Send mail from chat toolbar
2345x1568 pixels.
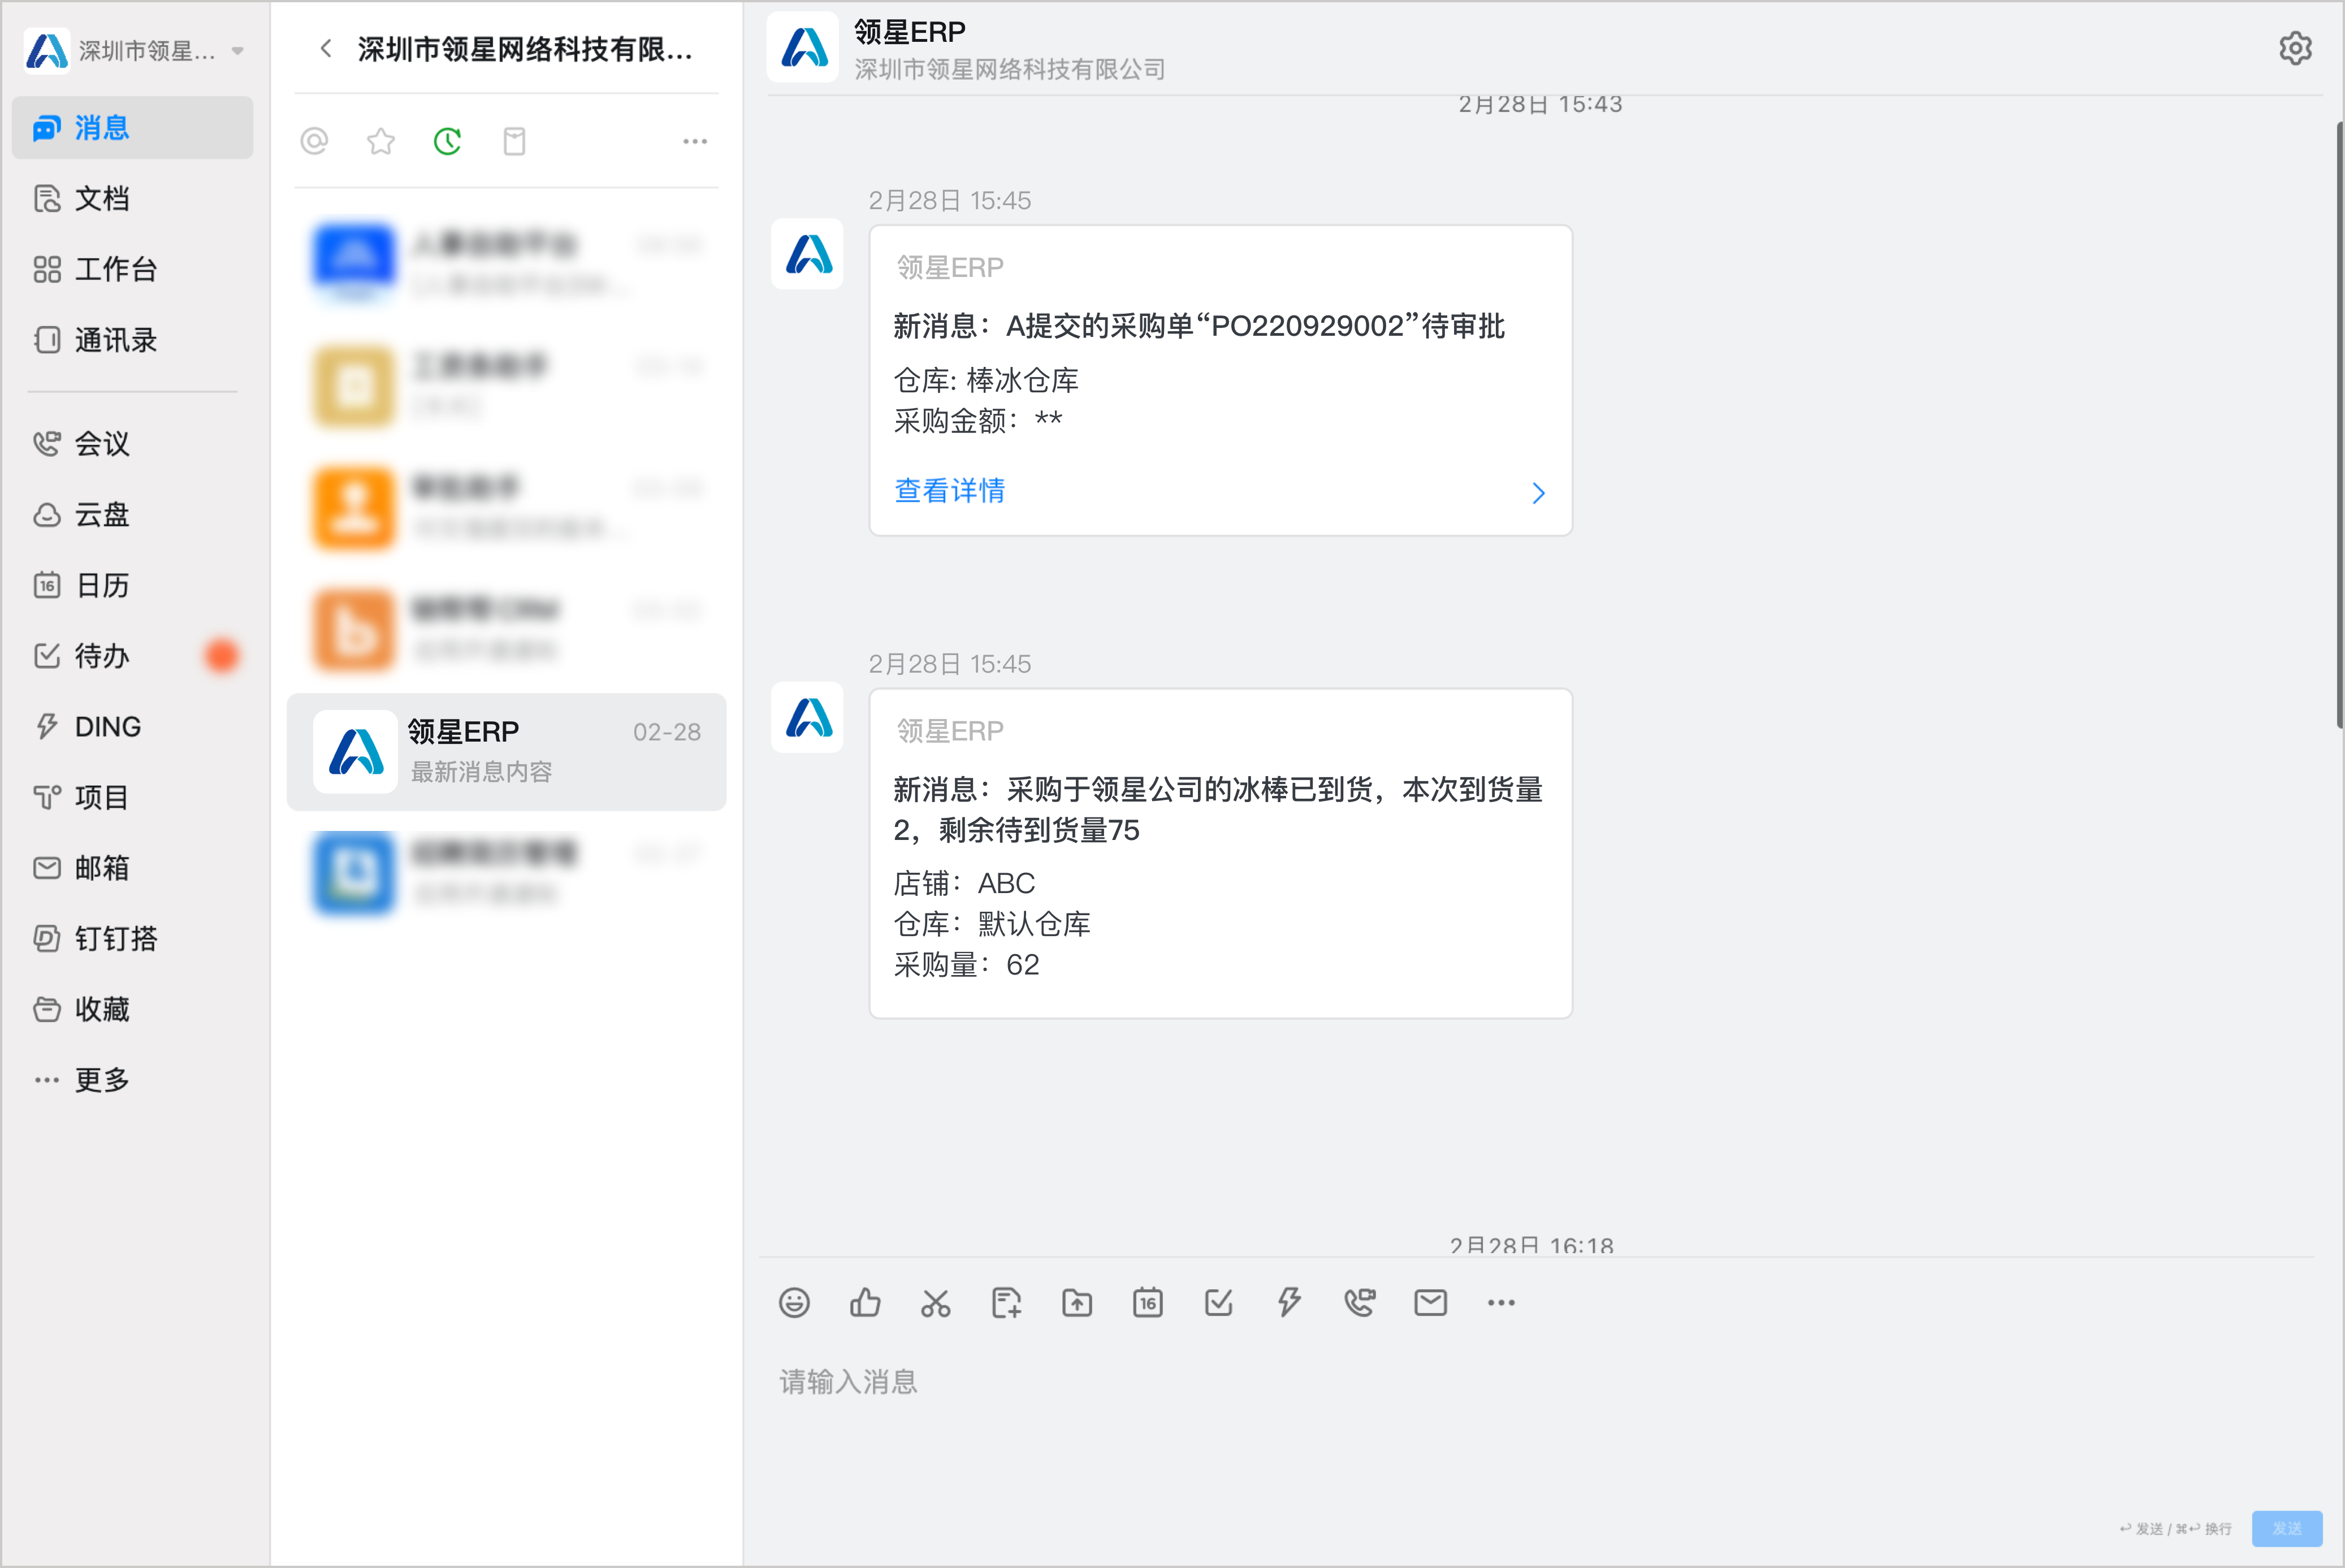[x=1431, y=1303]
